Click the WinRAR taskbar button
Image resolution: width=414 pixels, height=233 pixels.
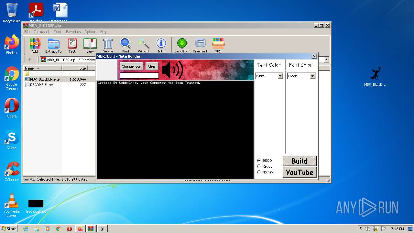91,229
